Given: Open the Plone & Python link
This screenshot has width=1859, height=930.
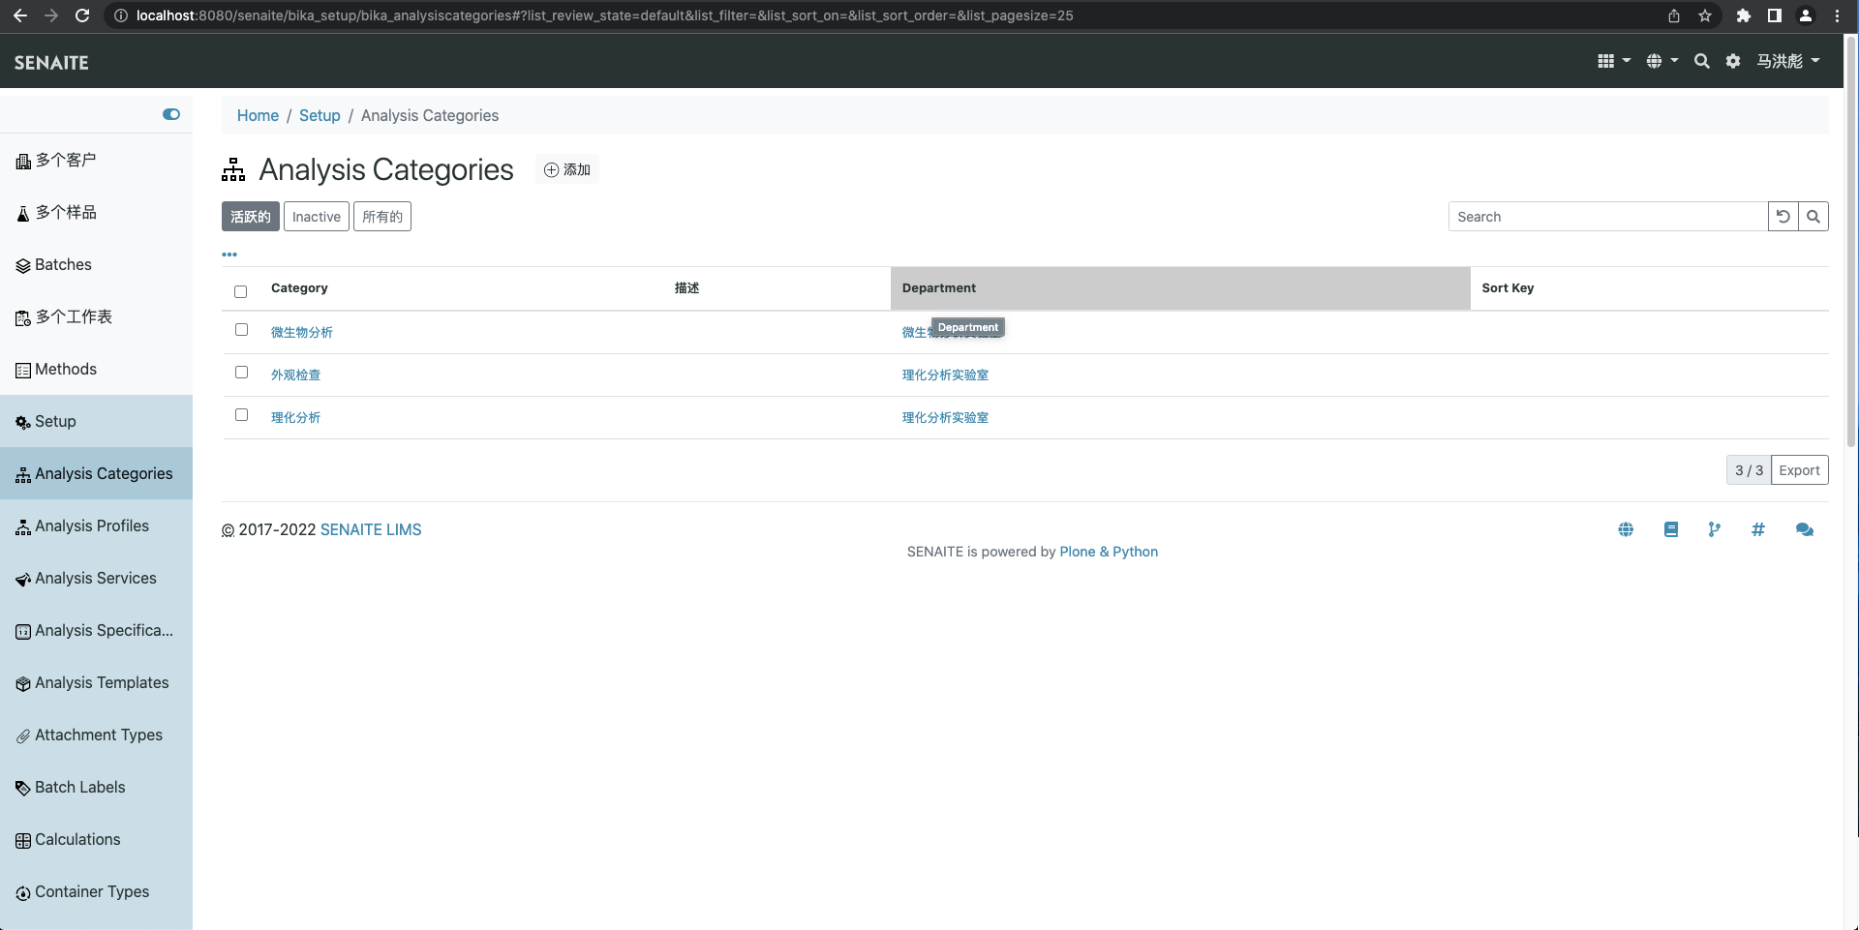Looking at the screenshot, I should pyautogui.click(x=1109, y=552).
